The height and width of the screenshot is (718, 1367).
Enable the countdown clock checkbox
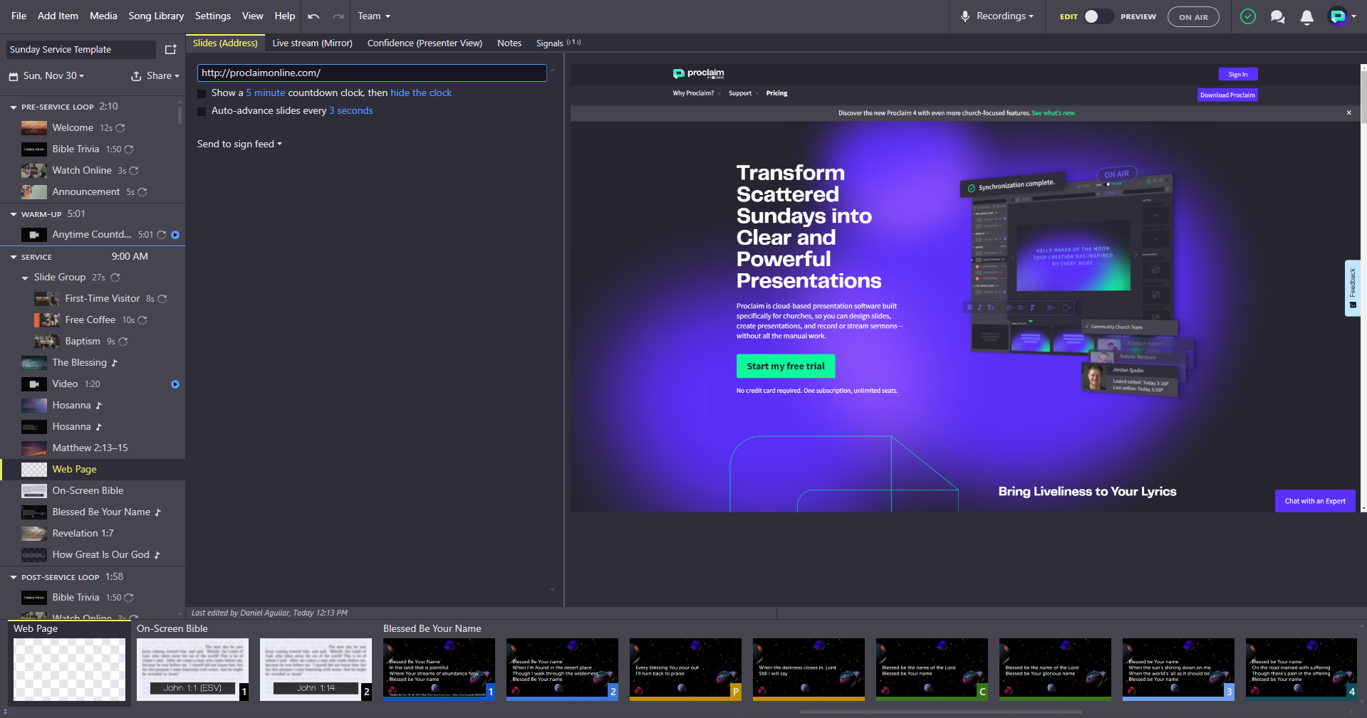click(202, 93)
